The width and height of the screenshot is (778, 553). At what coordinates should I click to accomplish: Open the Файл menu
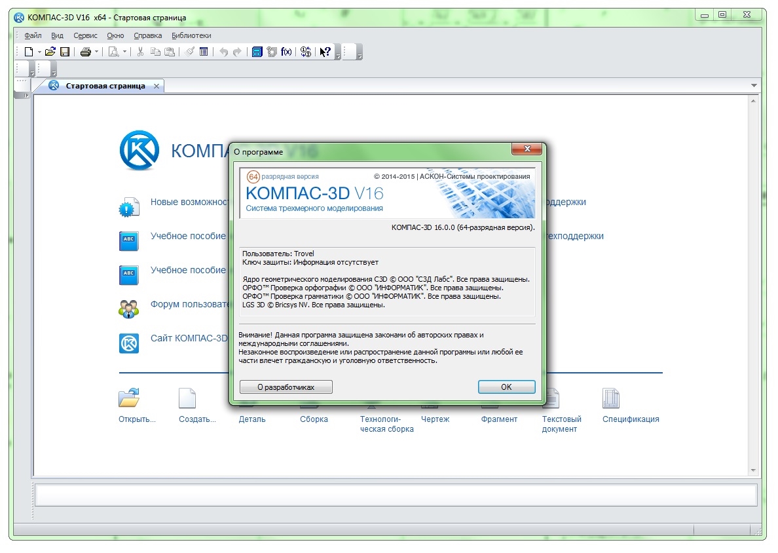pos(33,35)
